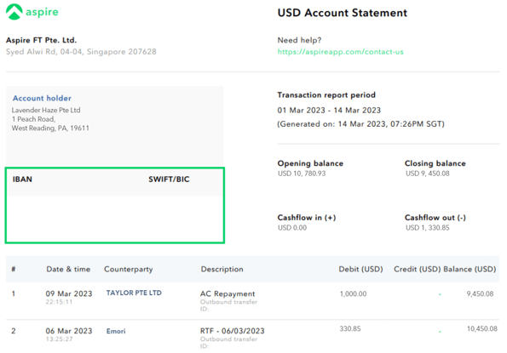Click the Credit (USD) column header
This screenshot has width=507, height=353.
point(418,269)
